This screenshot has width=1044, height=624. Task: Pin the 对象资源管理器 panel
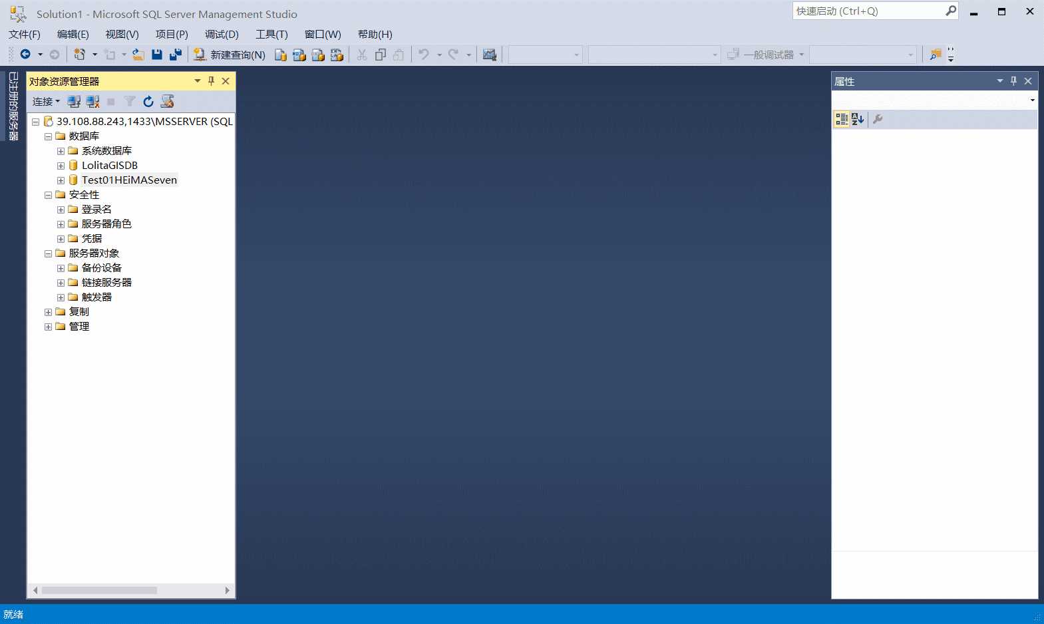[x=212, y=81]
